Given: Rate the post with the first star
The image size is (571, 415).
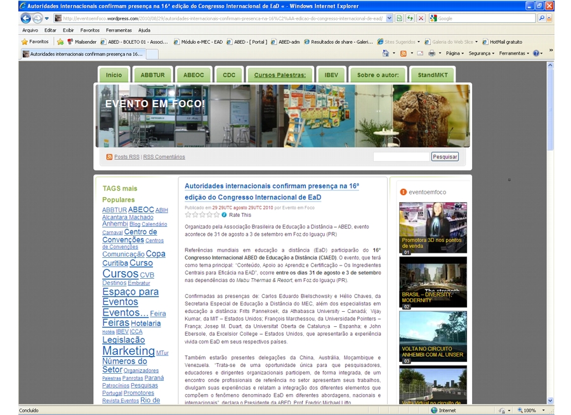Looking at the screenshot, I should pyautogui.click(x=188, y=215).
